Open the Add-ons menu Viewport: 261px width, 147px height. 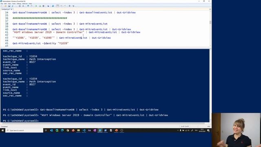25,4
